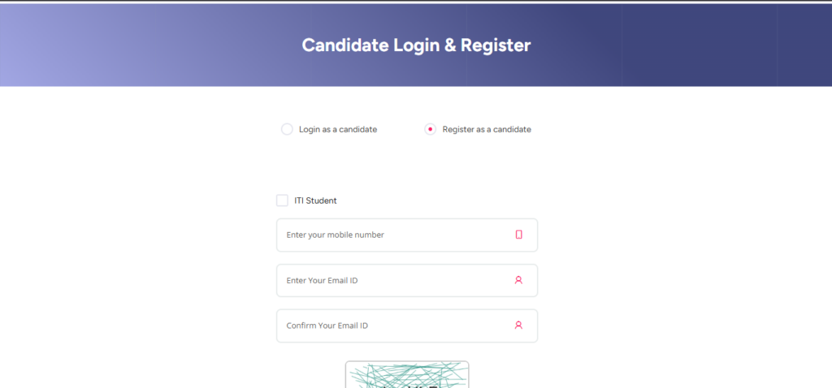Click the 'Register as a candidate' label text
832x388 pixels.
pyautogui.click(x=487, y=129)
